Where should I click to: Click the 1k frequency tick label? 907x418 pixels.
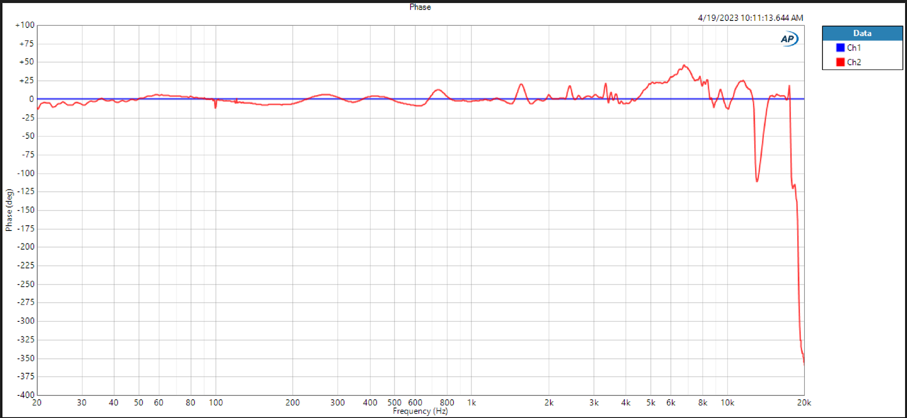click(471, 402)
